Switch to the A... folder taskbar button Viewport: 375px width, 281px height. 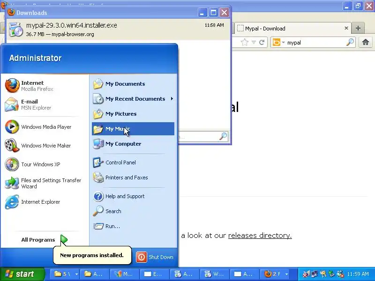(x=95, y=274)
